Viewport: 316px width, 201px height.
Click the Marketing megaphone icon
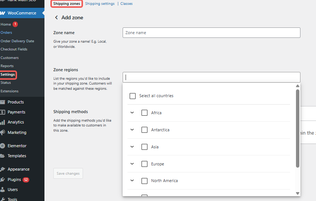pos(2,132)
